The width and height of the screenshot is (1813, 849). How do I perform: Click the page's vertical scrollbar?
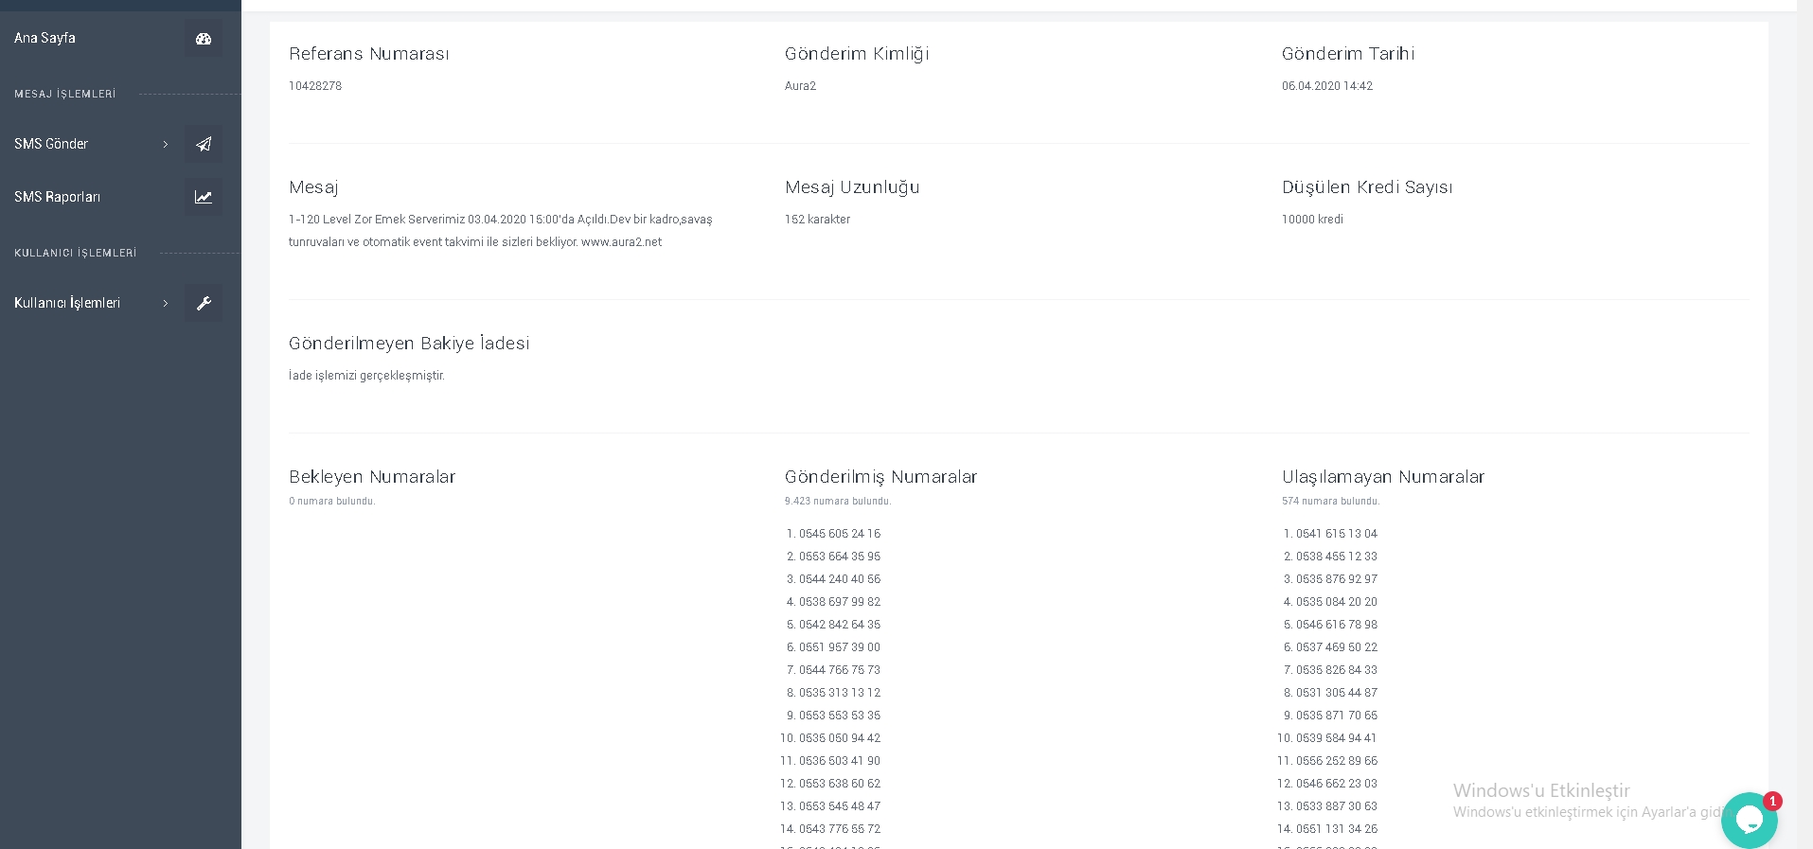[x=1804, y=424]
